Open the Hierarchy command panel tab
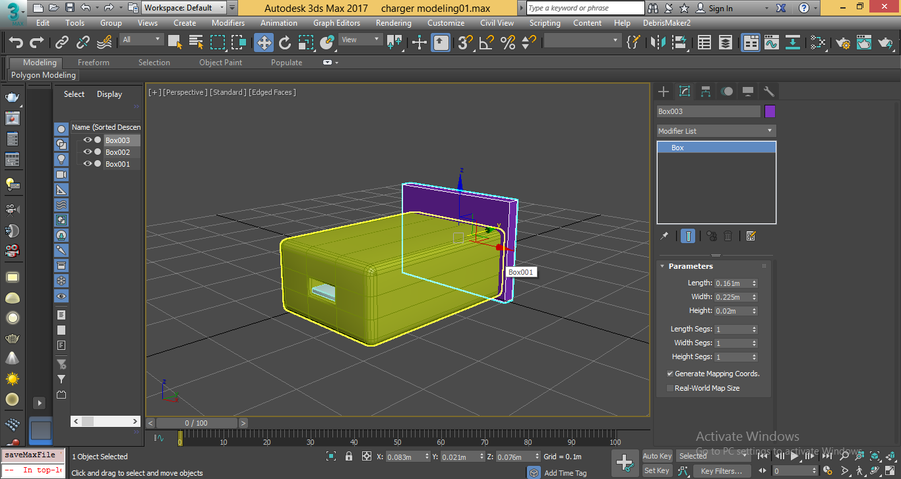The width and height of the screenshot is (901, 479). [706, 92]
